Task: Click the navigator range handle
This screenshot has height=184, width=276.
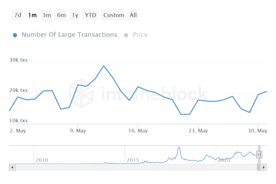Action: pos(259,154)
